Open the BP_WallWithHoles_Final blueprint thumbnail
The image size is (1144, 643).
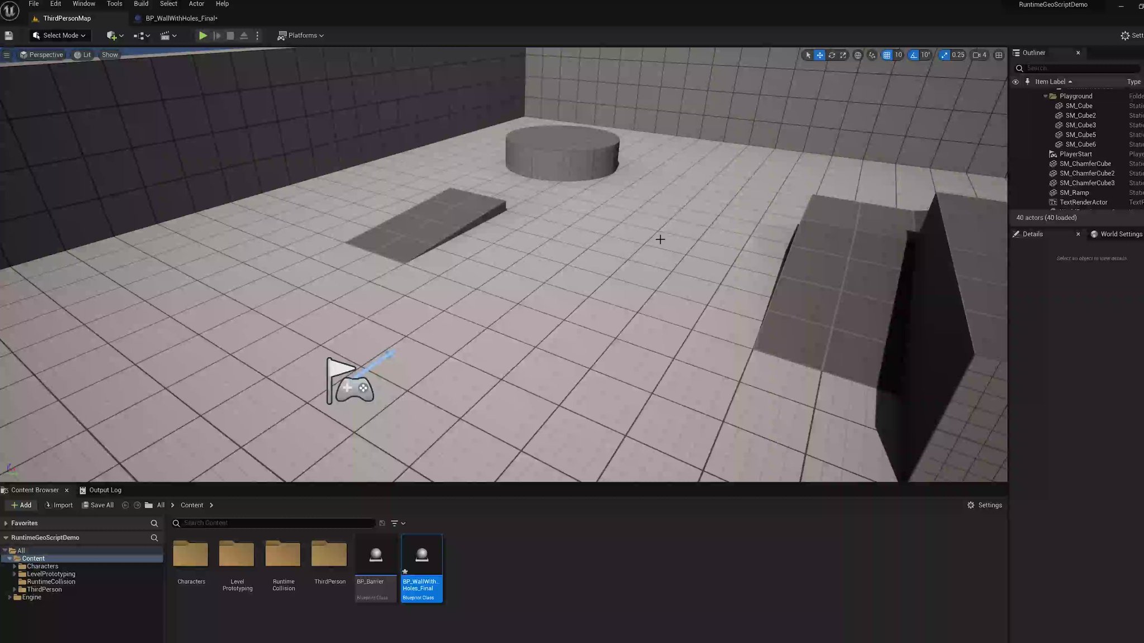(422, 555)
